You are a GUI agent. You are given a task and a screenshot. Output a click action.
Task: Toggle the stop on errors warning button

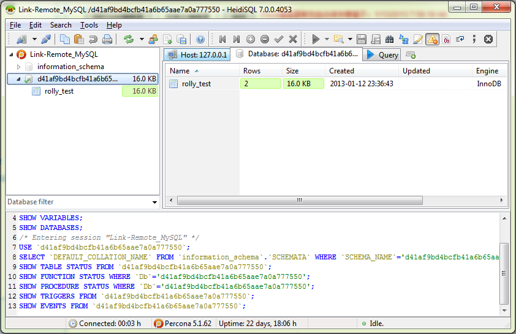click(x=432, y=39)
